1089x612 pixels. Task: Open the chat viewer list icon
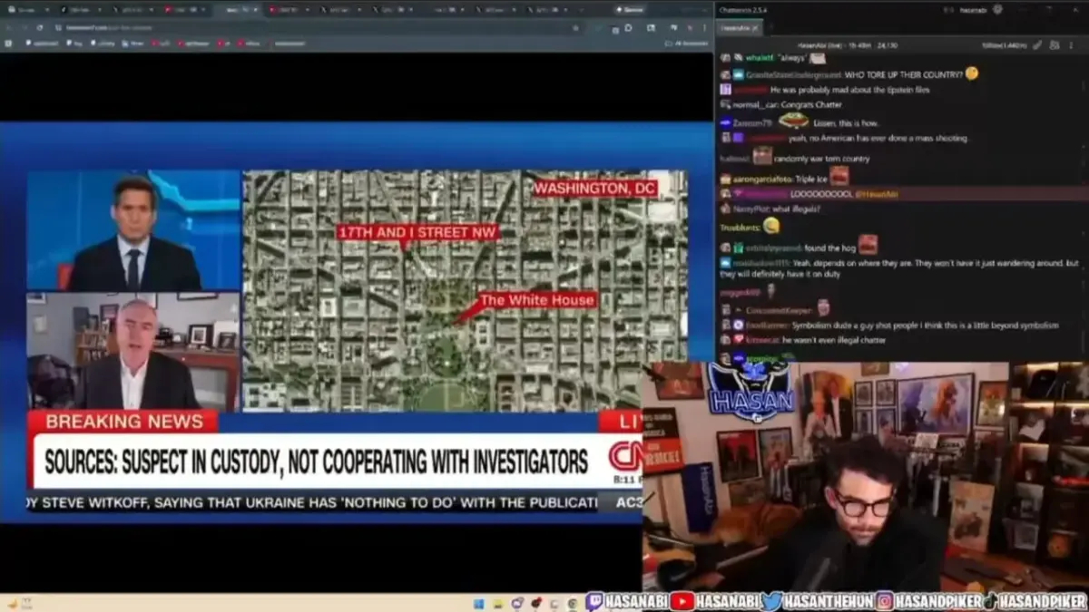(1055, 45)
